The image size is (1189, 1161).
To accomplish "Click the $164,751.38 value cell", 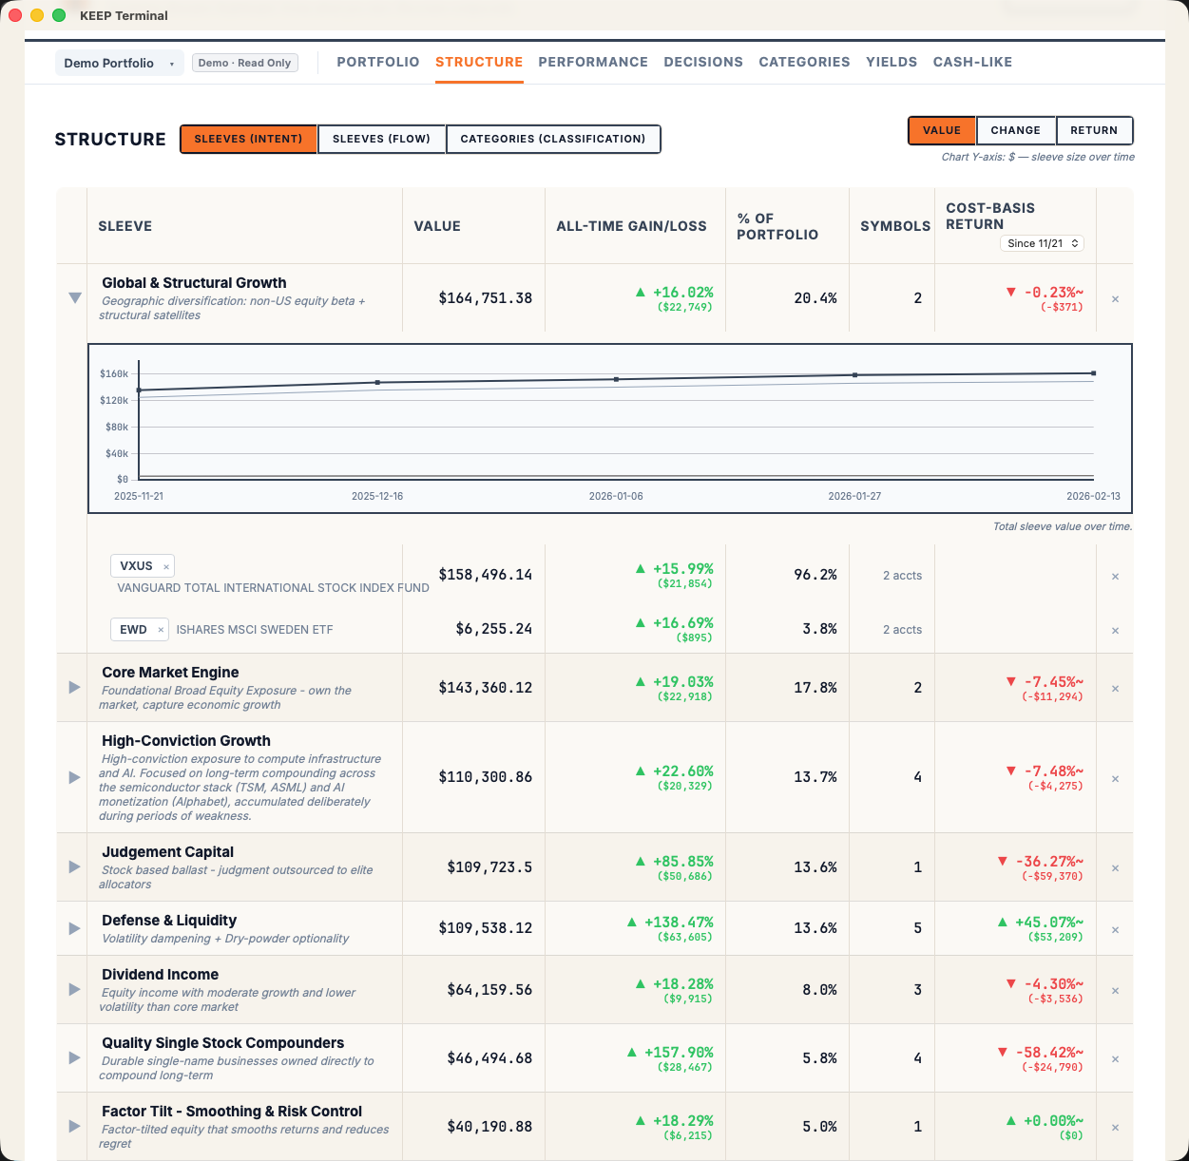I will [x=485, y=298].
